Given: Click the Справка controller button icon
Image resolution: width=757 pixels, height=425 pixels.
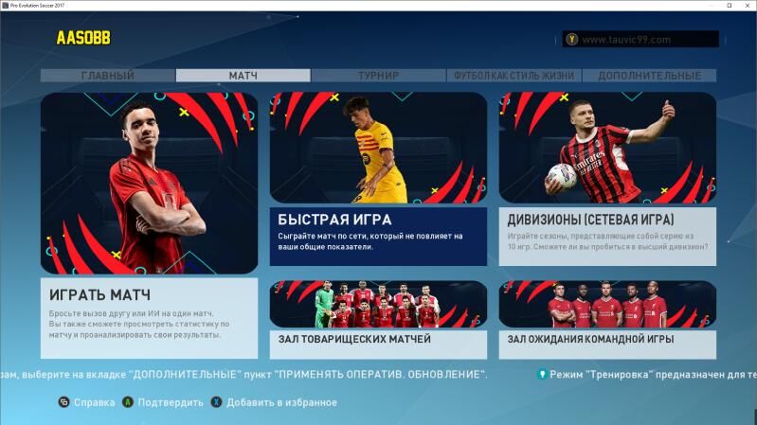Looking at the screenshot, I should coord(63,402).
